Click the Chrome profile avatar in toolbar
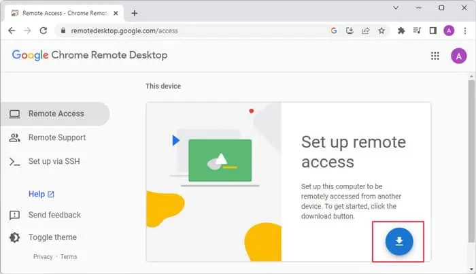 [449, 31]
